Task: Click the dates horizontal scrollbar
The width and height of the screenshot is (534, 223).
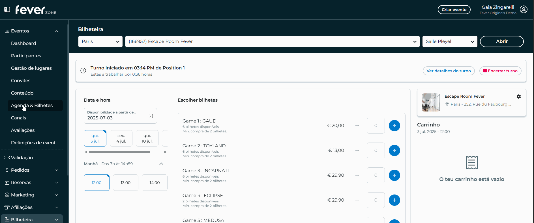Action: click(x=119, y=152)
